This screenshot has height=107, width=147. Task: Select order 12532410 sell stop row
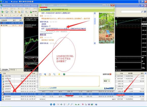(73, 94)
